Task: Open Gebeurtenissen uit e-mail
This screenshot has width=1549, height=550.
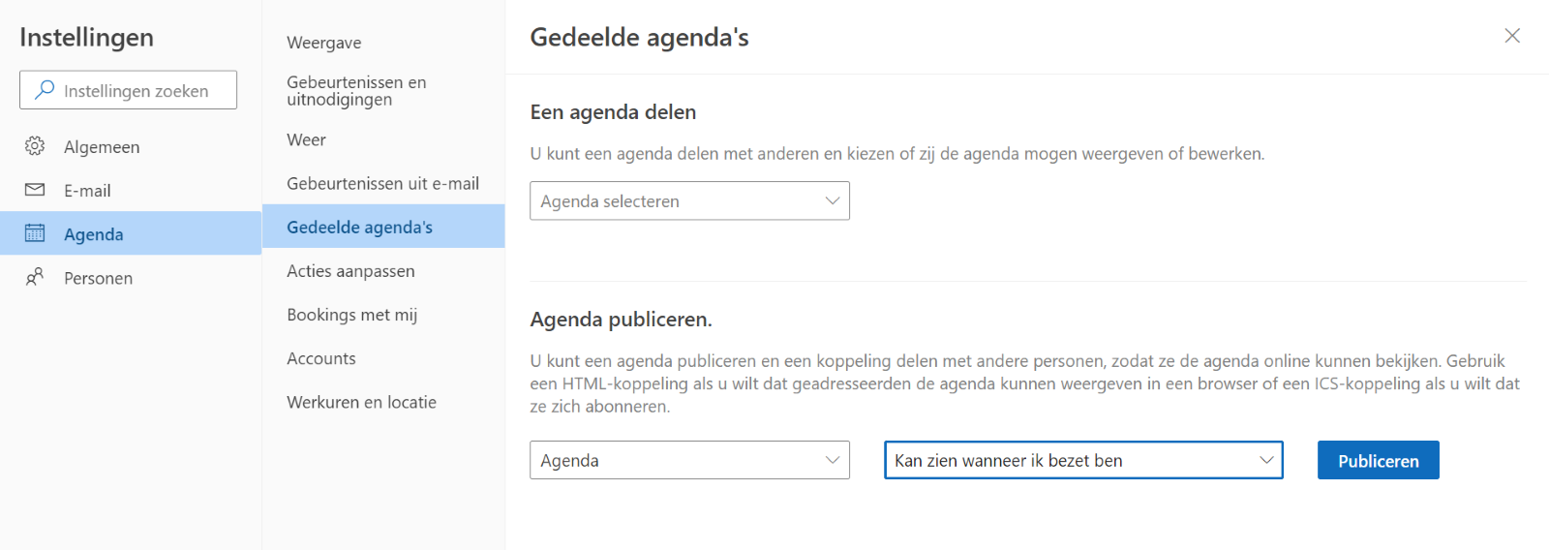Action: click(x=383, y=183)
